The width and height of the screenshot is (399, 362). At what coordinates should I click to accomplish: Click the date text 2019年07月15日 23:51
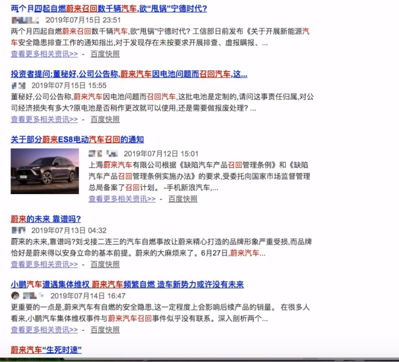pyautogui.click(x=83, y=20)
